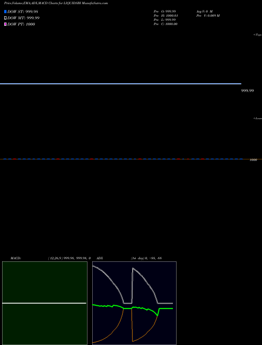Select the 'DOW MT: 999.99' legend text

coord(24,18)
